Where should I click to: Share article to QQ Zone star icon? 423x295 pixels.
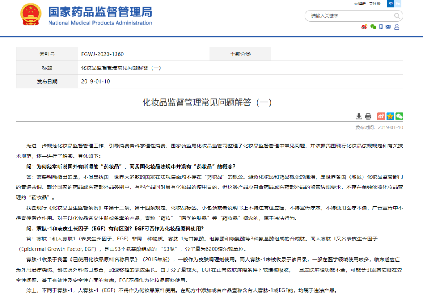coord(390,116)
